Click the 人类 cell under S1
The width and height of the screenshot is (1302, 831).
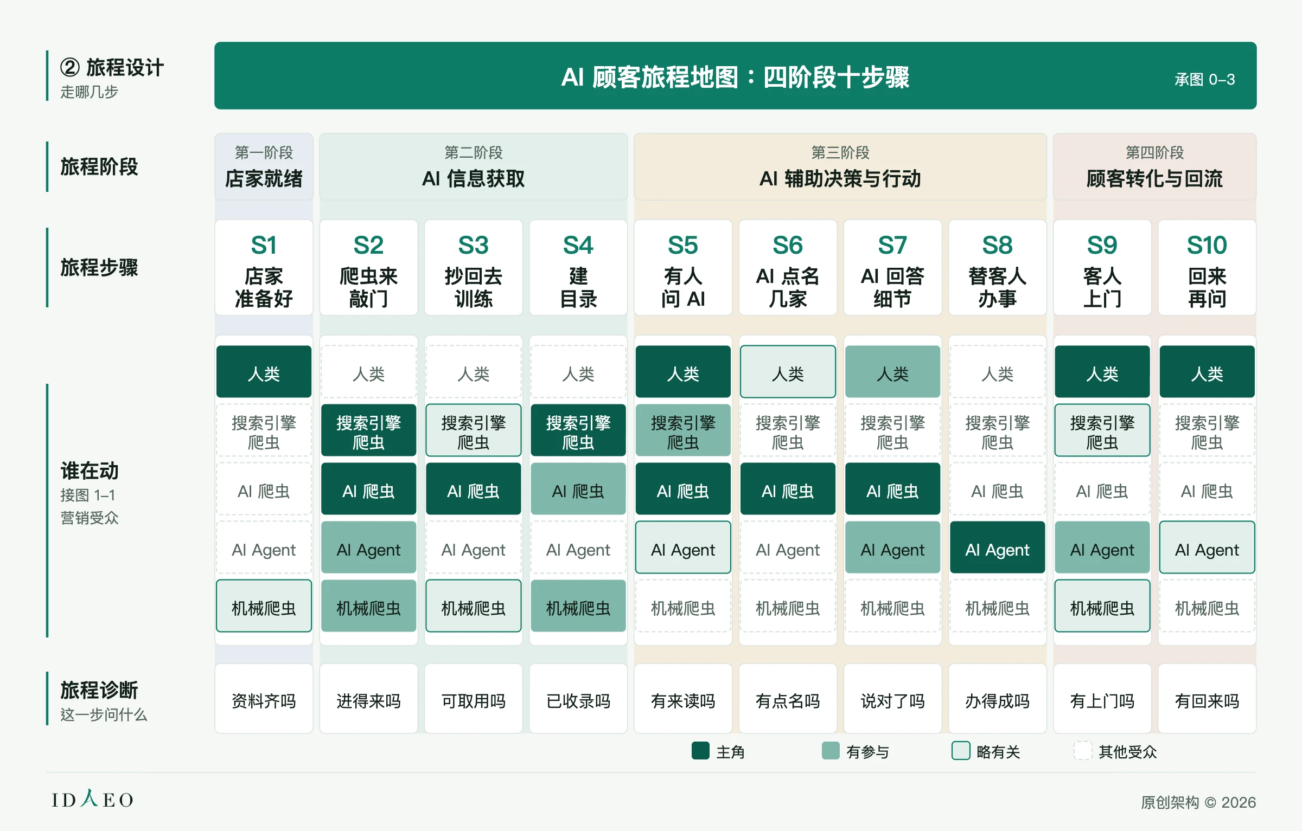pos(264,372)
